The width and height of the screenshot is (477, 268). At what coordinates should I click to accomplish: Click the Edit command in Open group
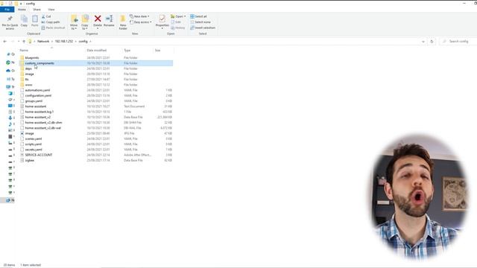pyautogui.click(x=176, y=22)
